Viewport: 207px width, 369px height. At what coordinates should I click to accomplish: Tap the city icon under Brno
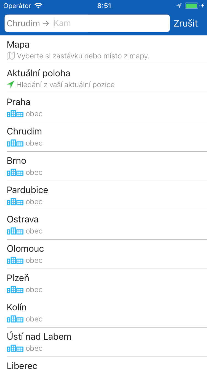(15, 173)
